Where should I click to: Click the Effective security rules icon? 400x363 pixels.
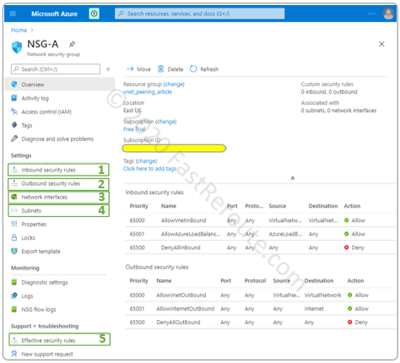coord(14,340)
